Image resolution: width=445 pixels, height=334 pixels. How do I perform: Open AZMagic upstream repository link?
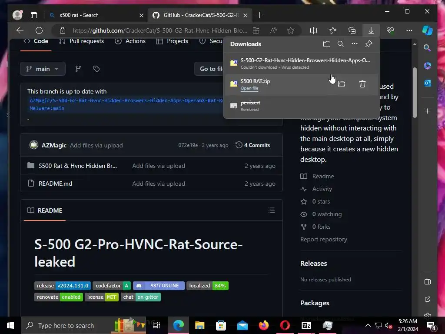(x=126, y=104)
